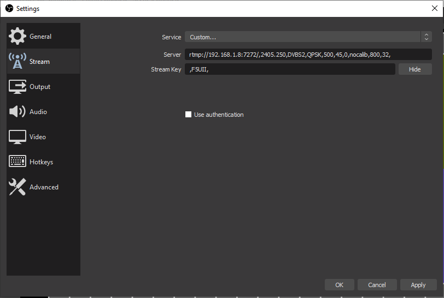This screenshot has width=444, height=298.
Task: Dismiss the dialog with Cancel
Action: click(x=377, y=285)
